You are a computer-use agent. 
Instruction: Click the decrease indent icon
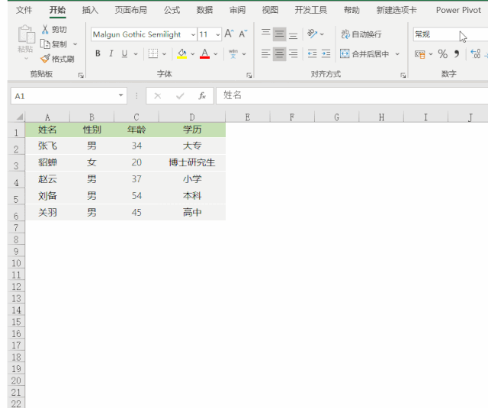point(312,53)
